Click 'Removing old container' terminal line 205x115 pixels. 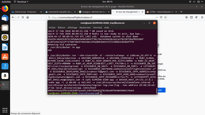click(x=62, y=45)
